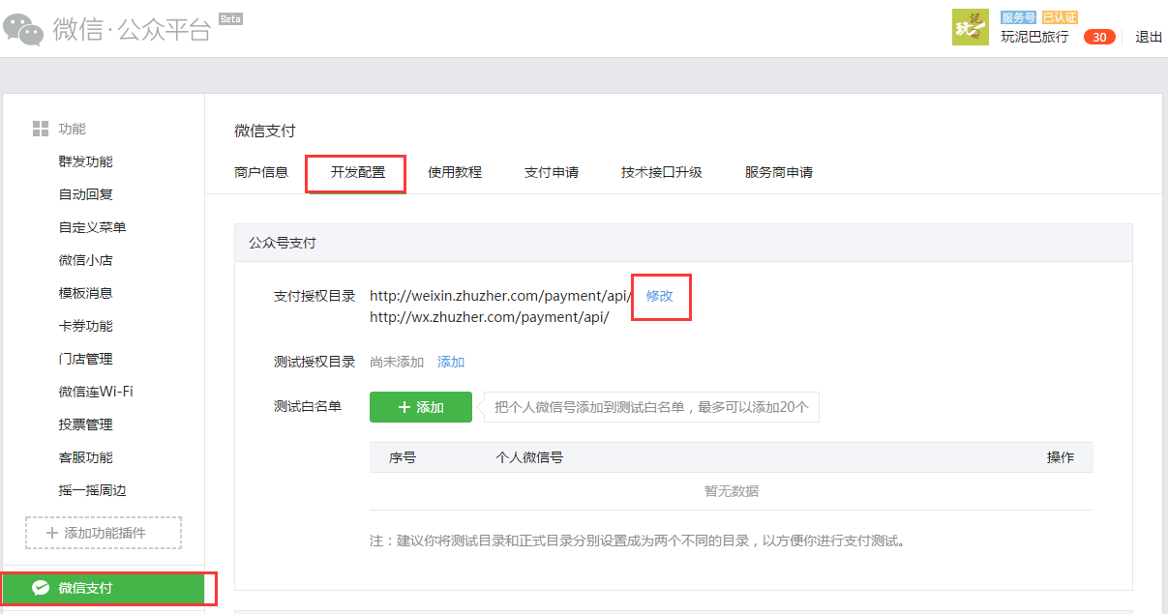Switch to the 服务商申请 tab
This screenshot has height=614, width=1168.
(x=779, y=172)
